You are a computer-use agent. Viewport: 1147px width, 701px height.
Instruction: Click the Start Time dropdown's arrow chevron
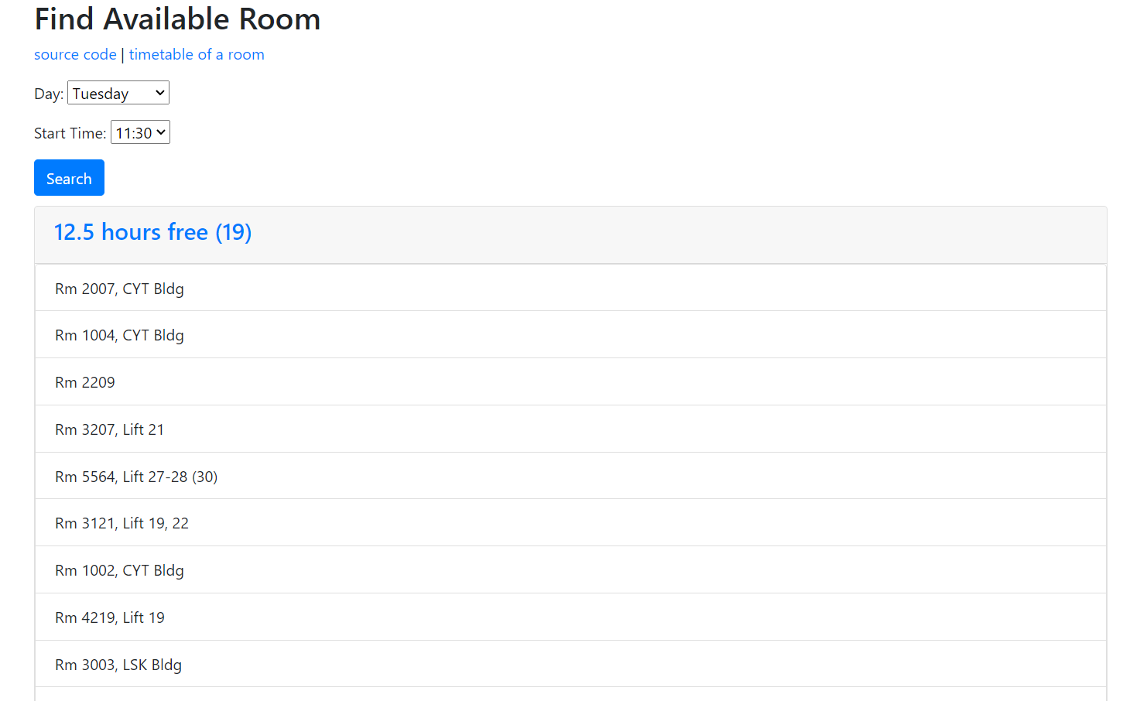coord(161,132)
